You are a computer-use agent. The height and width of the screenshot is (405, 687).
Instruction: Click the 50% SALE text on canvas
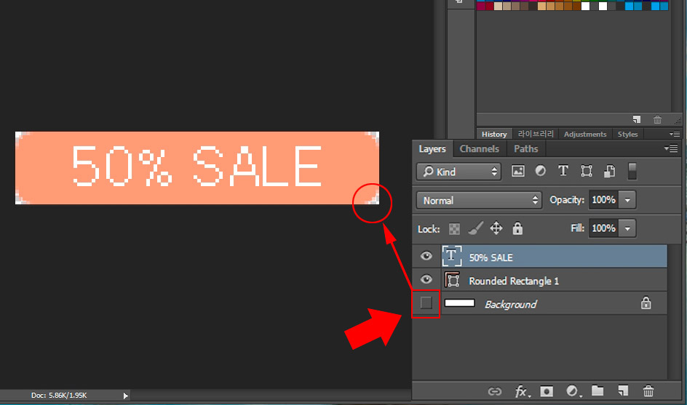196,166
